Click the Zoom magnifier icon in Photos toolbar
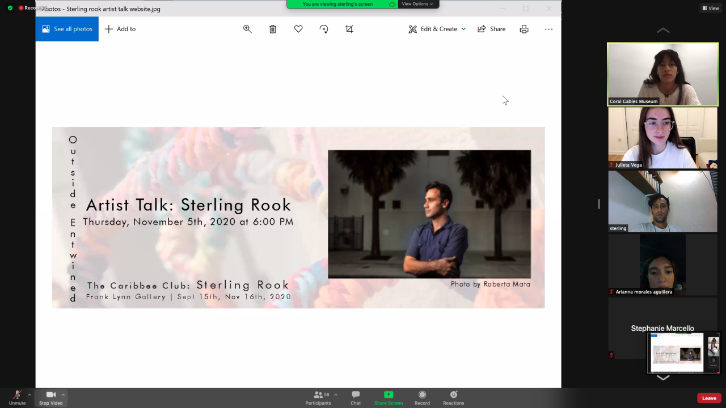This screenshot has height=408, width=726. coord(247,29)
